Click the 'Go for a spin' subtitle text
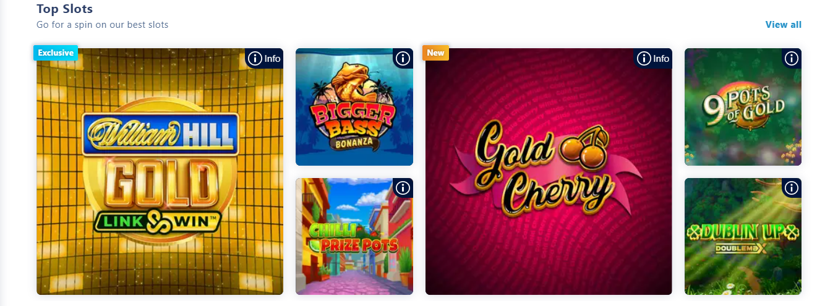 tap(103, 25)
